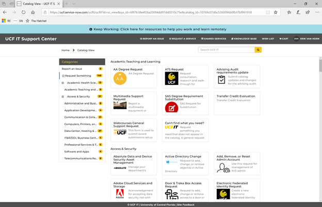Screen dimensions: 322x207
Task: Click the UCF IT Support Center title
Action: pos(31,39)
